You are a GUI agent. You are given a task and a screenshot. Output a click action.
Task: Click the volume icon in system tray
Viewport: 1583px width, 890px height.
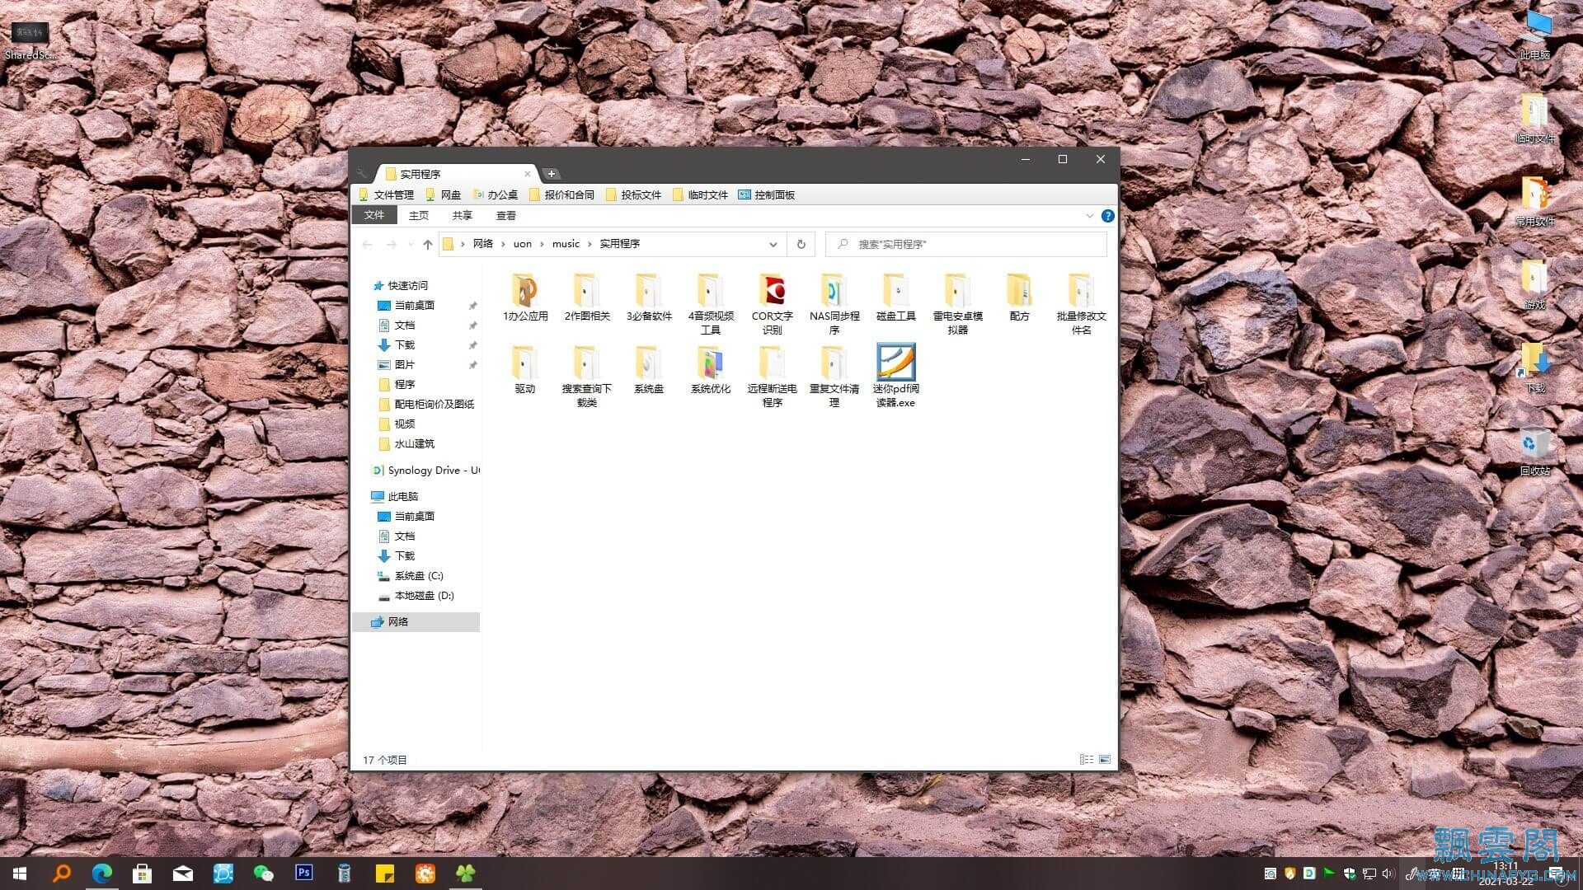coord(1388,874)
